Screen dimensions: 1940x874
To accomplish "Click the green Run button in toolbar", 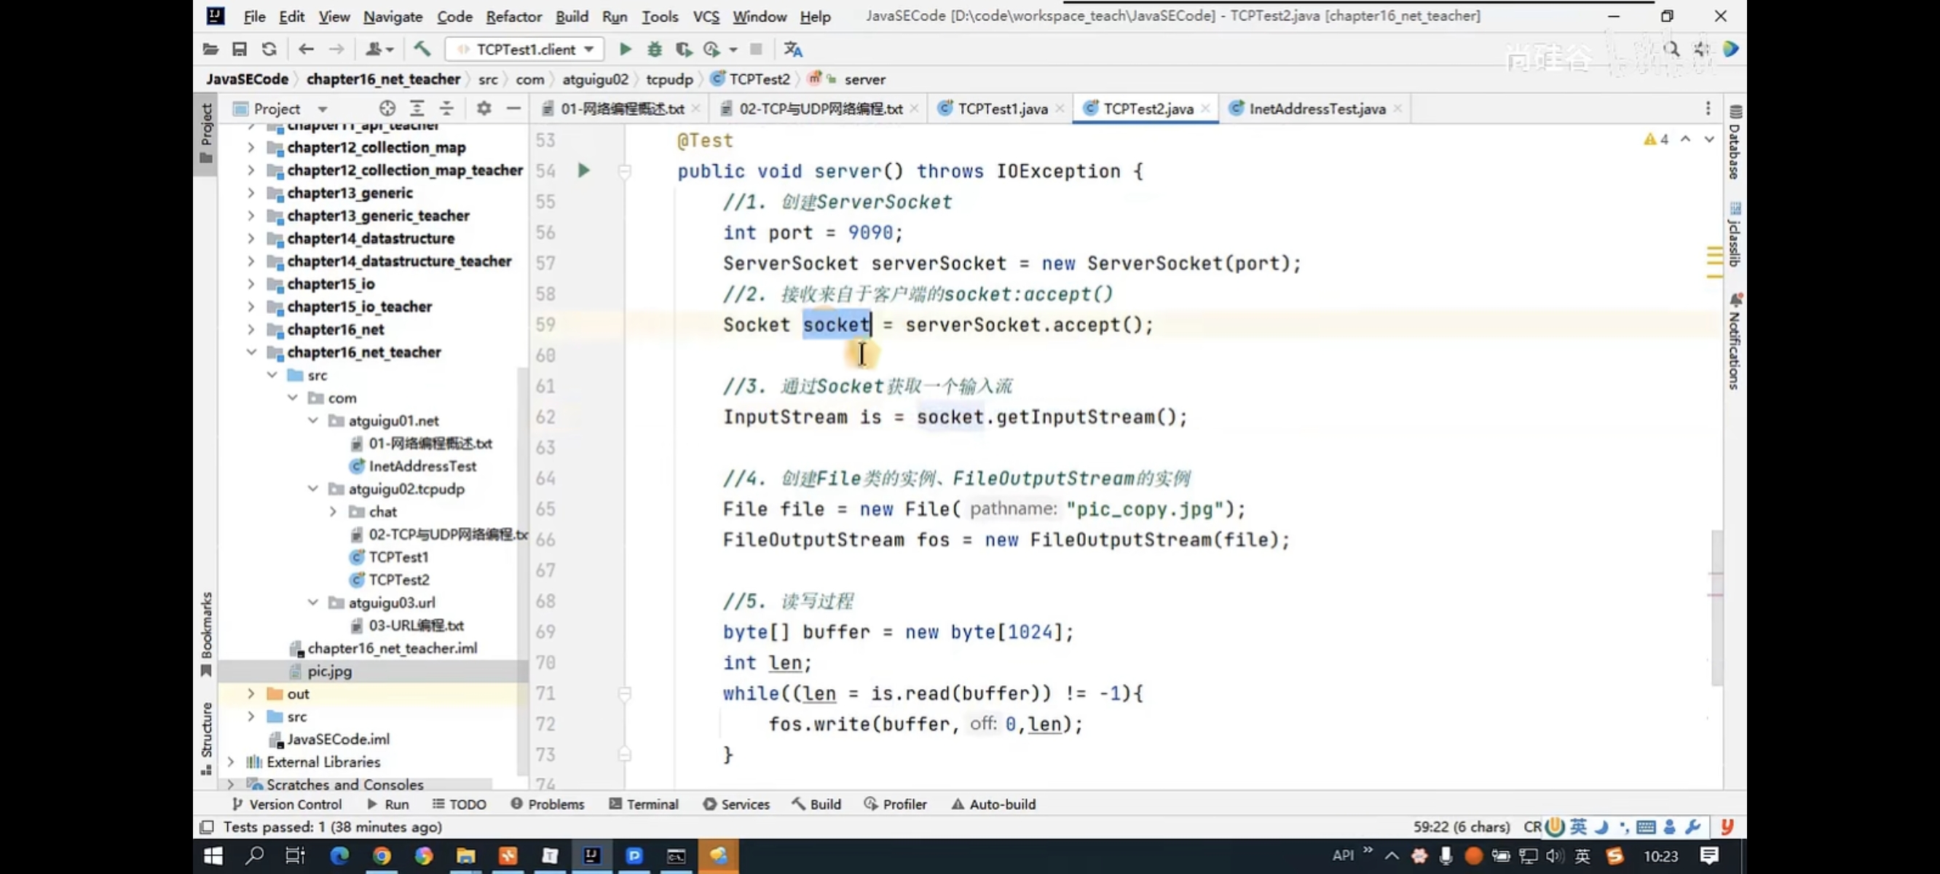I will [x=624, y=49].
